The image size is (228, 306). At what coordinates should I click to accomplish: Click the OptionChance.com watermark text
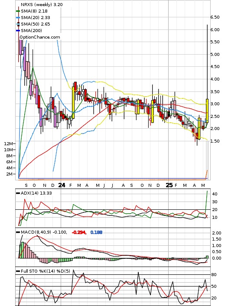pyautogui.click(x=40, y=37)
